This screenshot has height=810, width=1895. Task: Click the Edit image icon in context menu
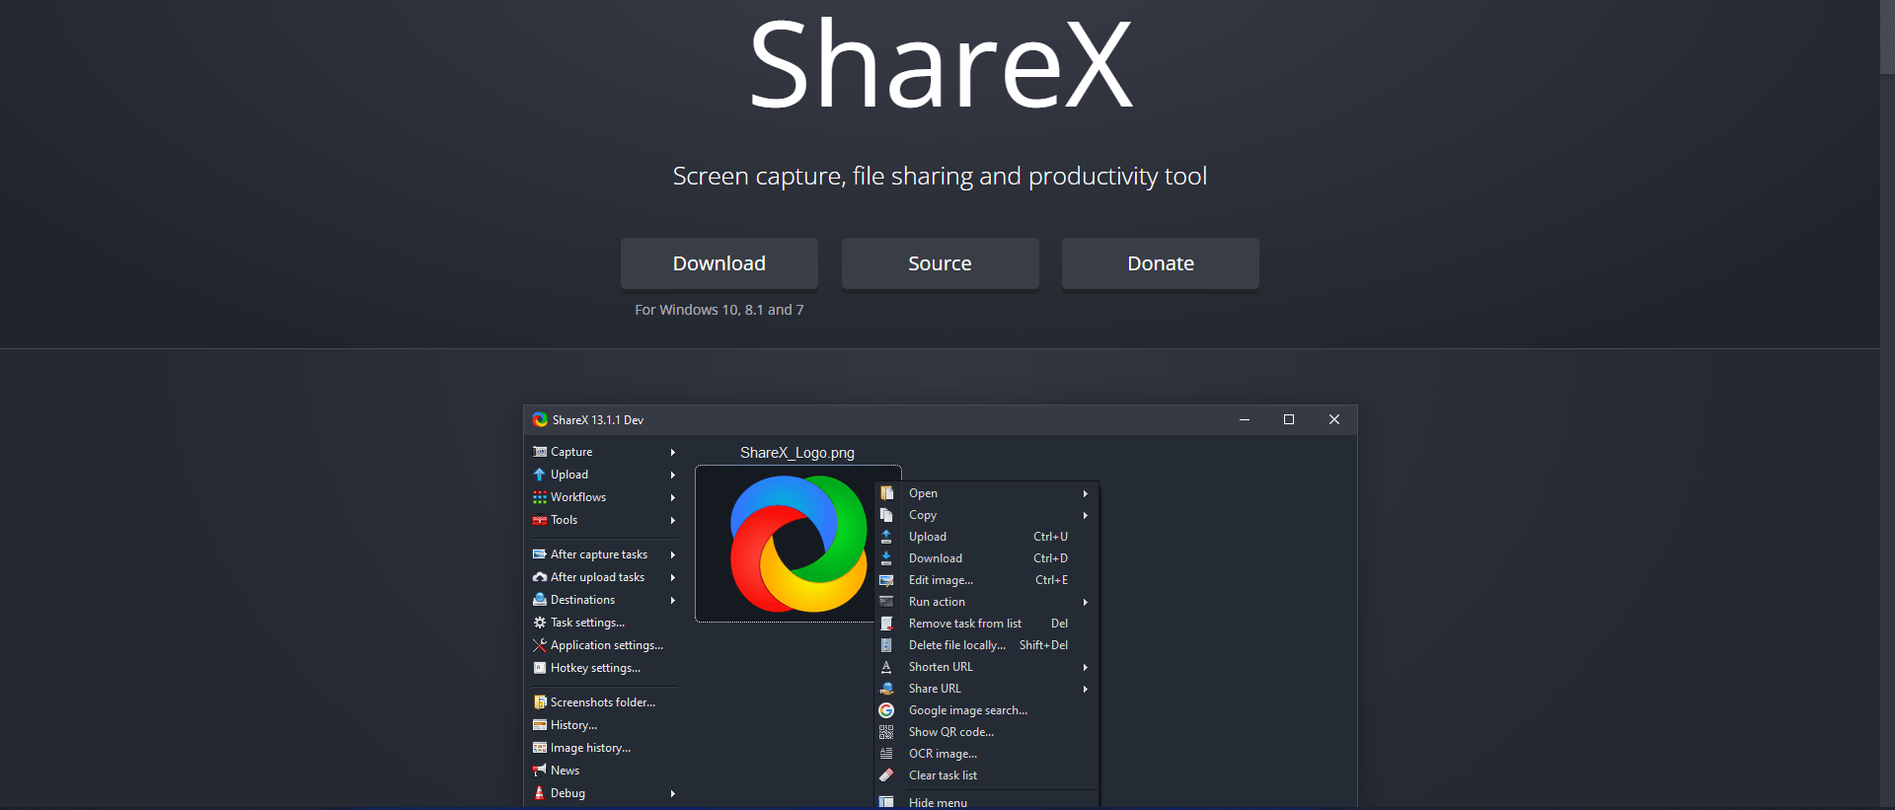[x=886, y=580]
